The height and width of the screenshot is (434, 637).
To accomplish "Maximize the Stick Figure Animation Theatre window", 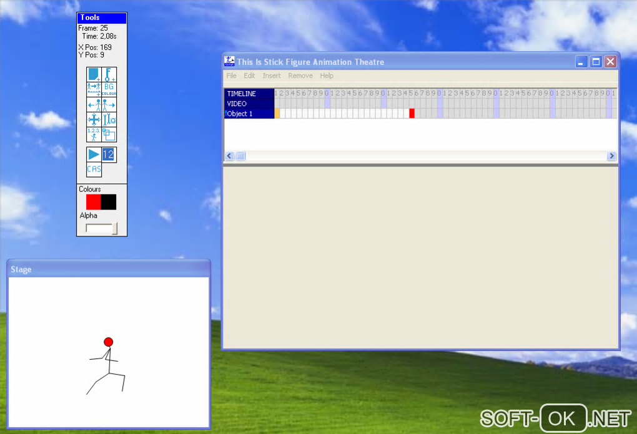I will click(x=596, y=62).
